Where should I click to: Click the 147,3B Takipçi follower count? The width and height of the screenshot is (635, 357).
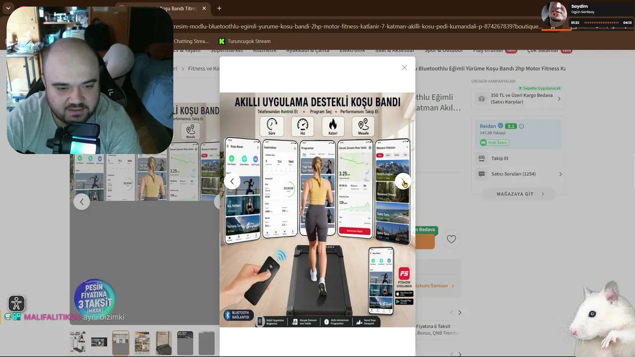(493, 133)
